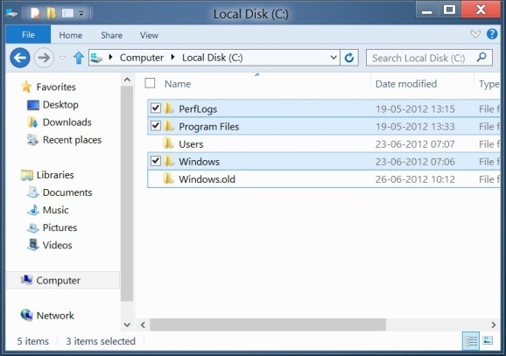This screenshot has height=356, width=506.
Task: Click the third quick access toolbar icon
Action: (x=67, y=13)
